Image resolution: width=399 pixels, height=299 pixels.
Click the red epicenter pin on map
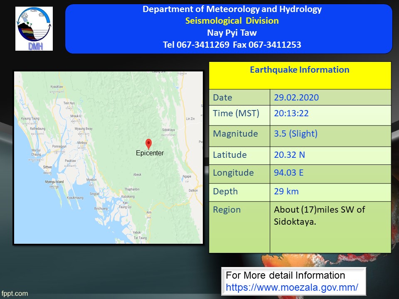point(148,144)
